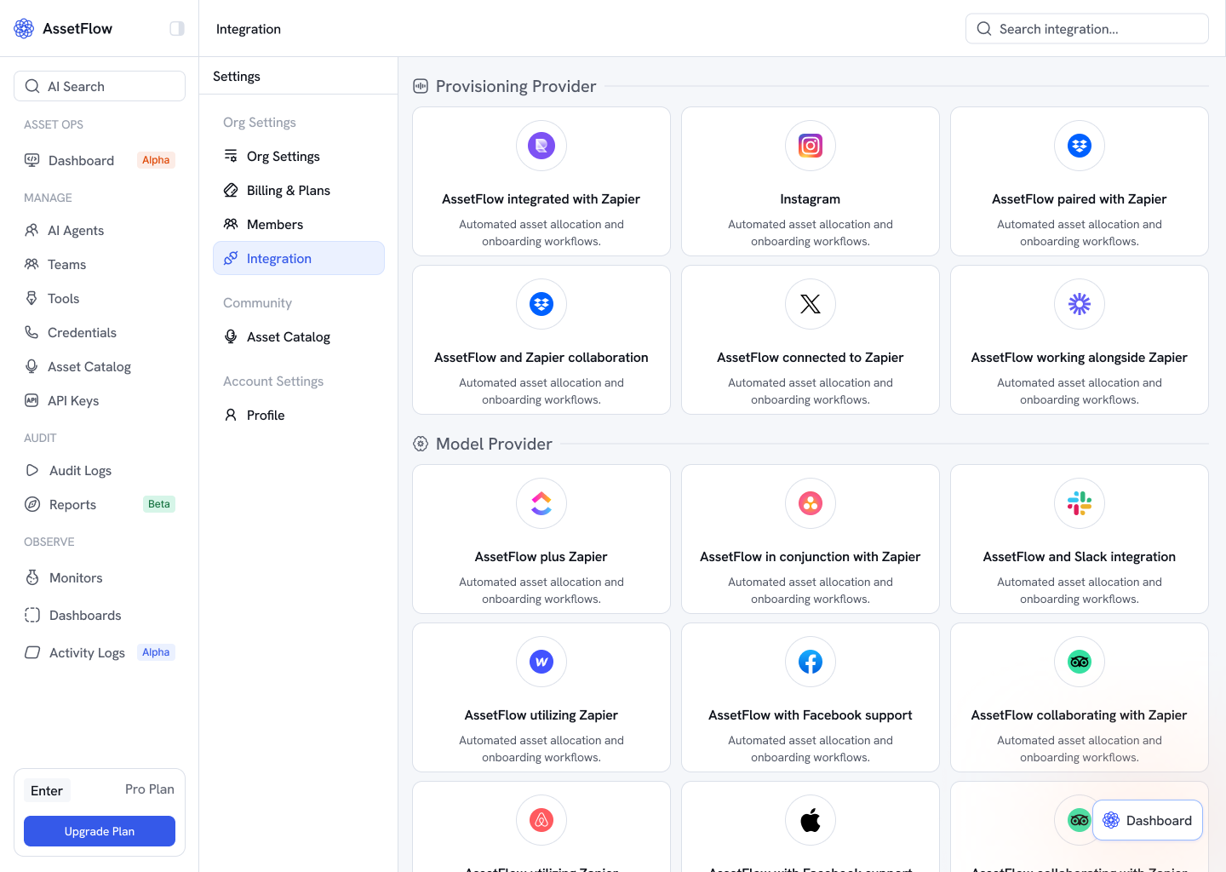Click the Enter button
1226x872 pixels.
(x=47, y=790)
